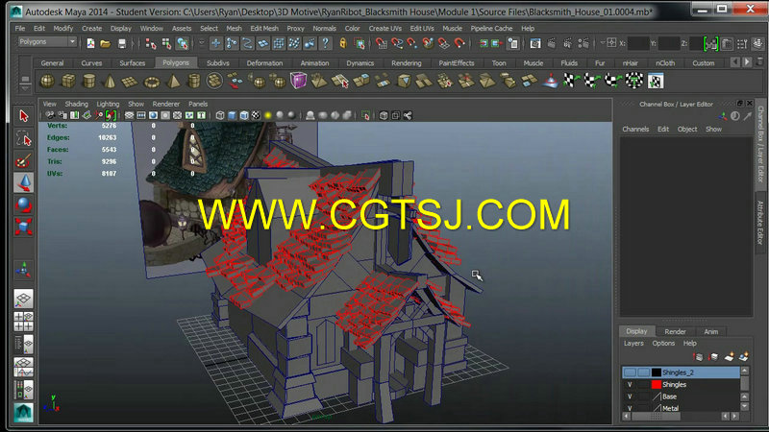Create a new empty layer icon

[729, 357]
